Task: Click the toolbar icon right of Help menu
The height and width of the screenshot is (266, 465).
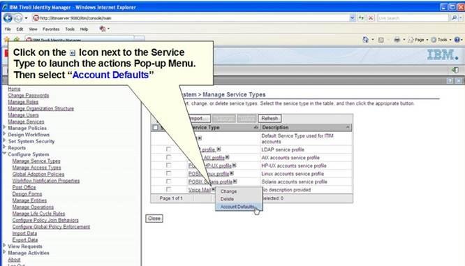Action: click(x=103, y=29)
